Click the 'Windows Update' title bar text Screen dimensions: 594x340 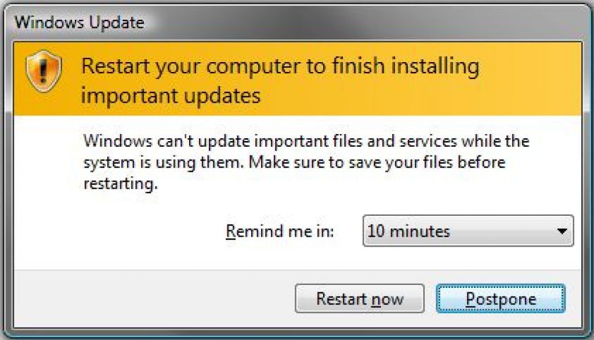(x=79, y=23)
